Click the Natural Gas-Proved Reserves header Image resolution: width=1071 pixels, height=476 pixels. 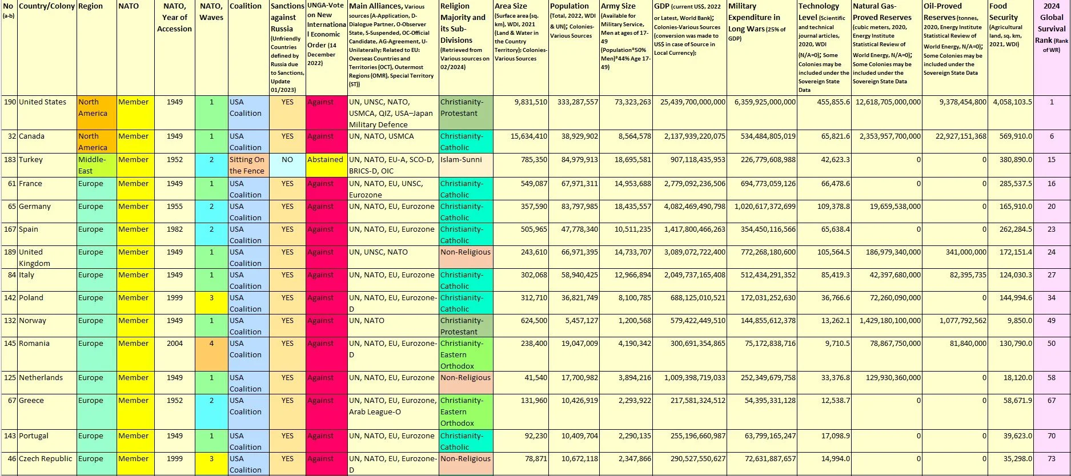(x=887, y=48)
